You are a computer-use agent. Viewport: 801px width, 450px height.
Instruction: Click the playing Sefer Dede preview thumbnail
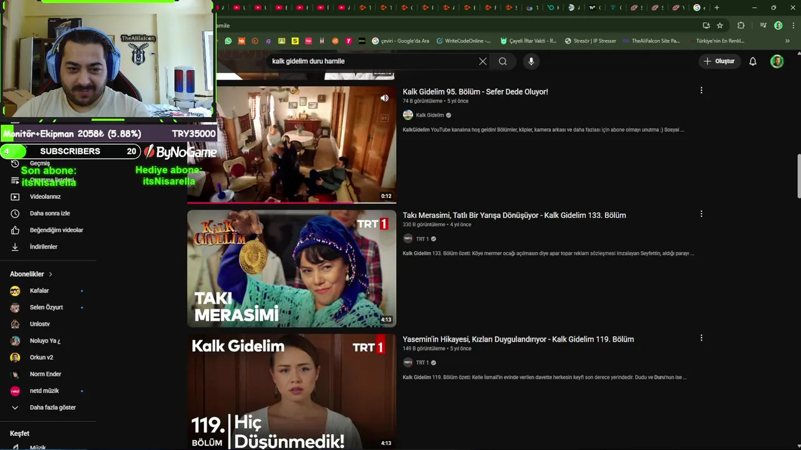292,145
